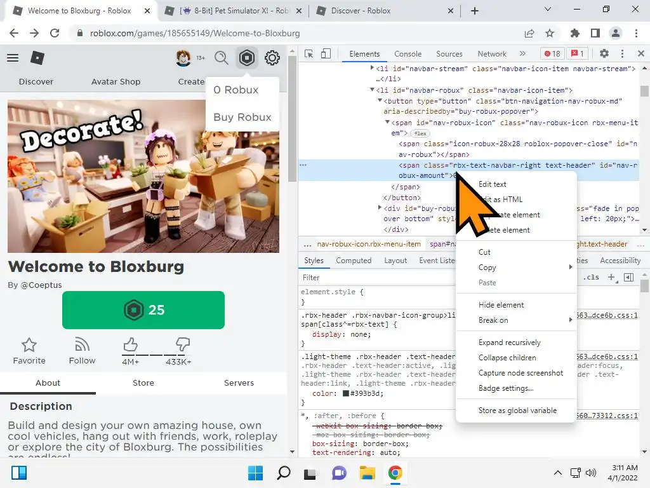Click the green 25 Robux buy button
Image resolution: width=650 pixels, height=488 pixels.
pos(143,310)
